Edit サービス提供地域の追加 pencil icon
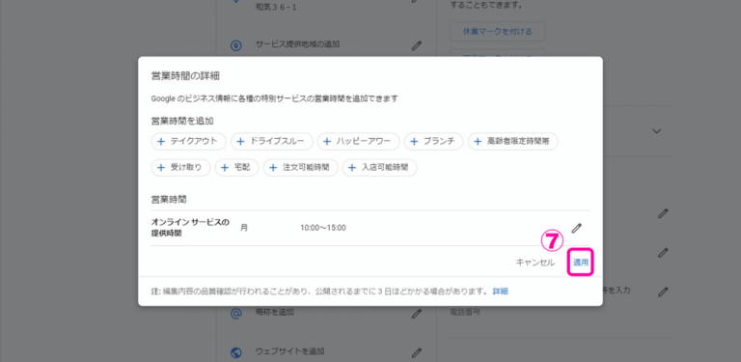The height and width of the screenshot is (362, 741). click(416, 45)
